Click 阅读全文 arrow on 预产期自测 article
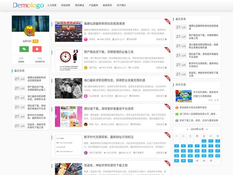Screen dimensions: 233x175 click(161, 68)
